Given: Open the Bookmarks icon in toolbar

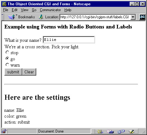Looking at the screenshot, I should [12, 17].
